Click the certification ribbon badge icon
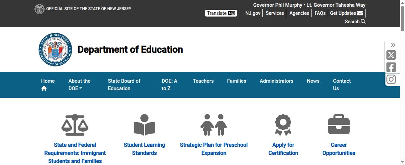405x165 pixels. click(x=283, y=125)
